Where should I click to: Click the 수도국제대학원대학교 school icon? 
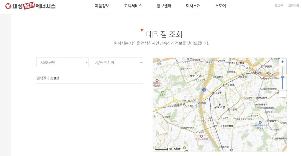[260, 122]
